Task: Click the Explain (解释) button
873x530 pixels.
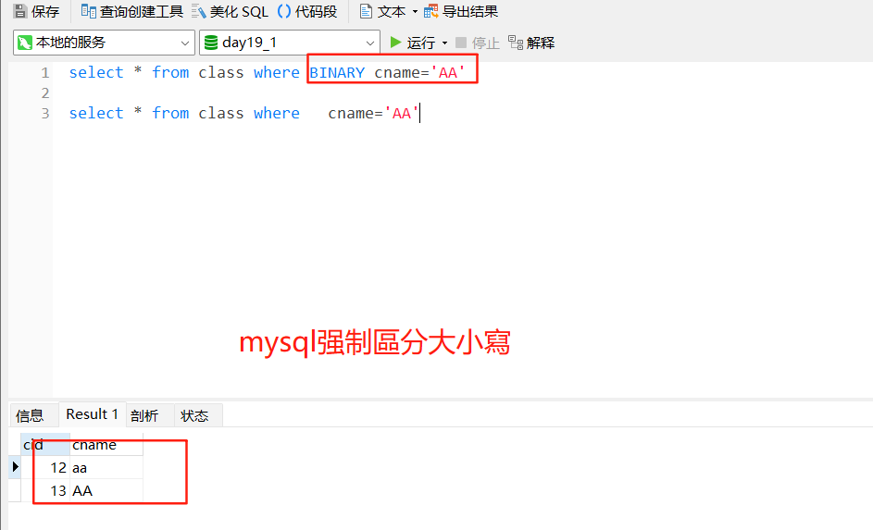Action: click(531, 43)
